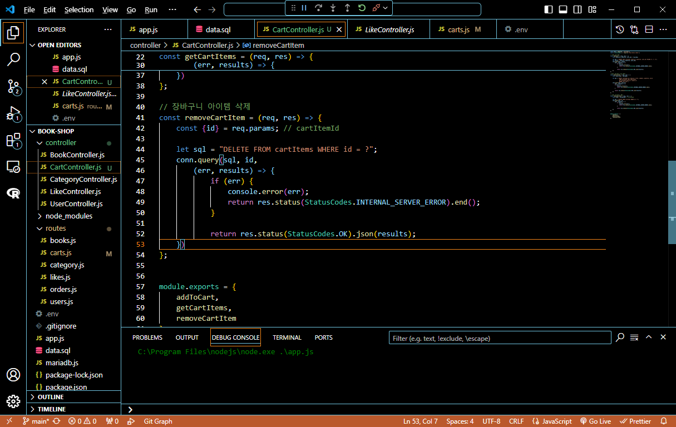This screenshot has height=427, width=676.
Task: Show more menu items via ellipsis
Action: click(x=172, y=9)
